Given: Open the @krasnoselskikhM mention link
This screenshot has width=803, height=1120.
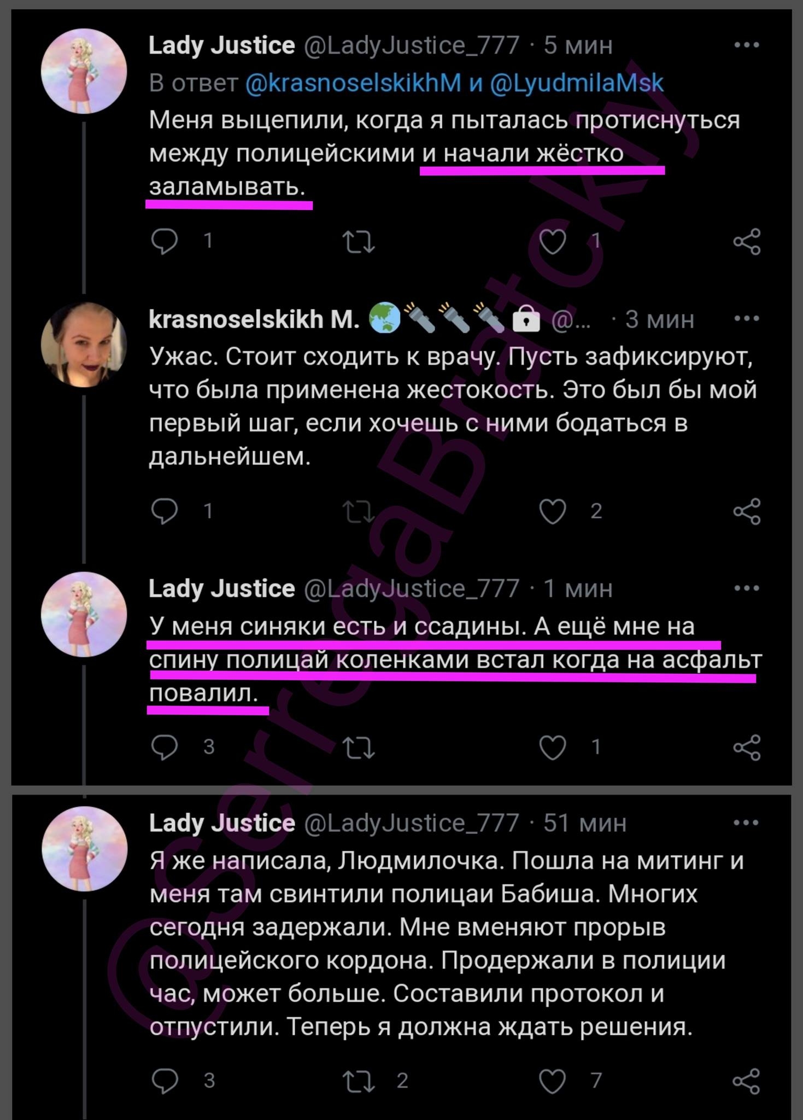Looking at the screenshot, I should [x=354, y=83].
